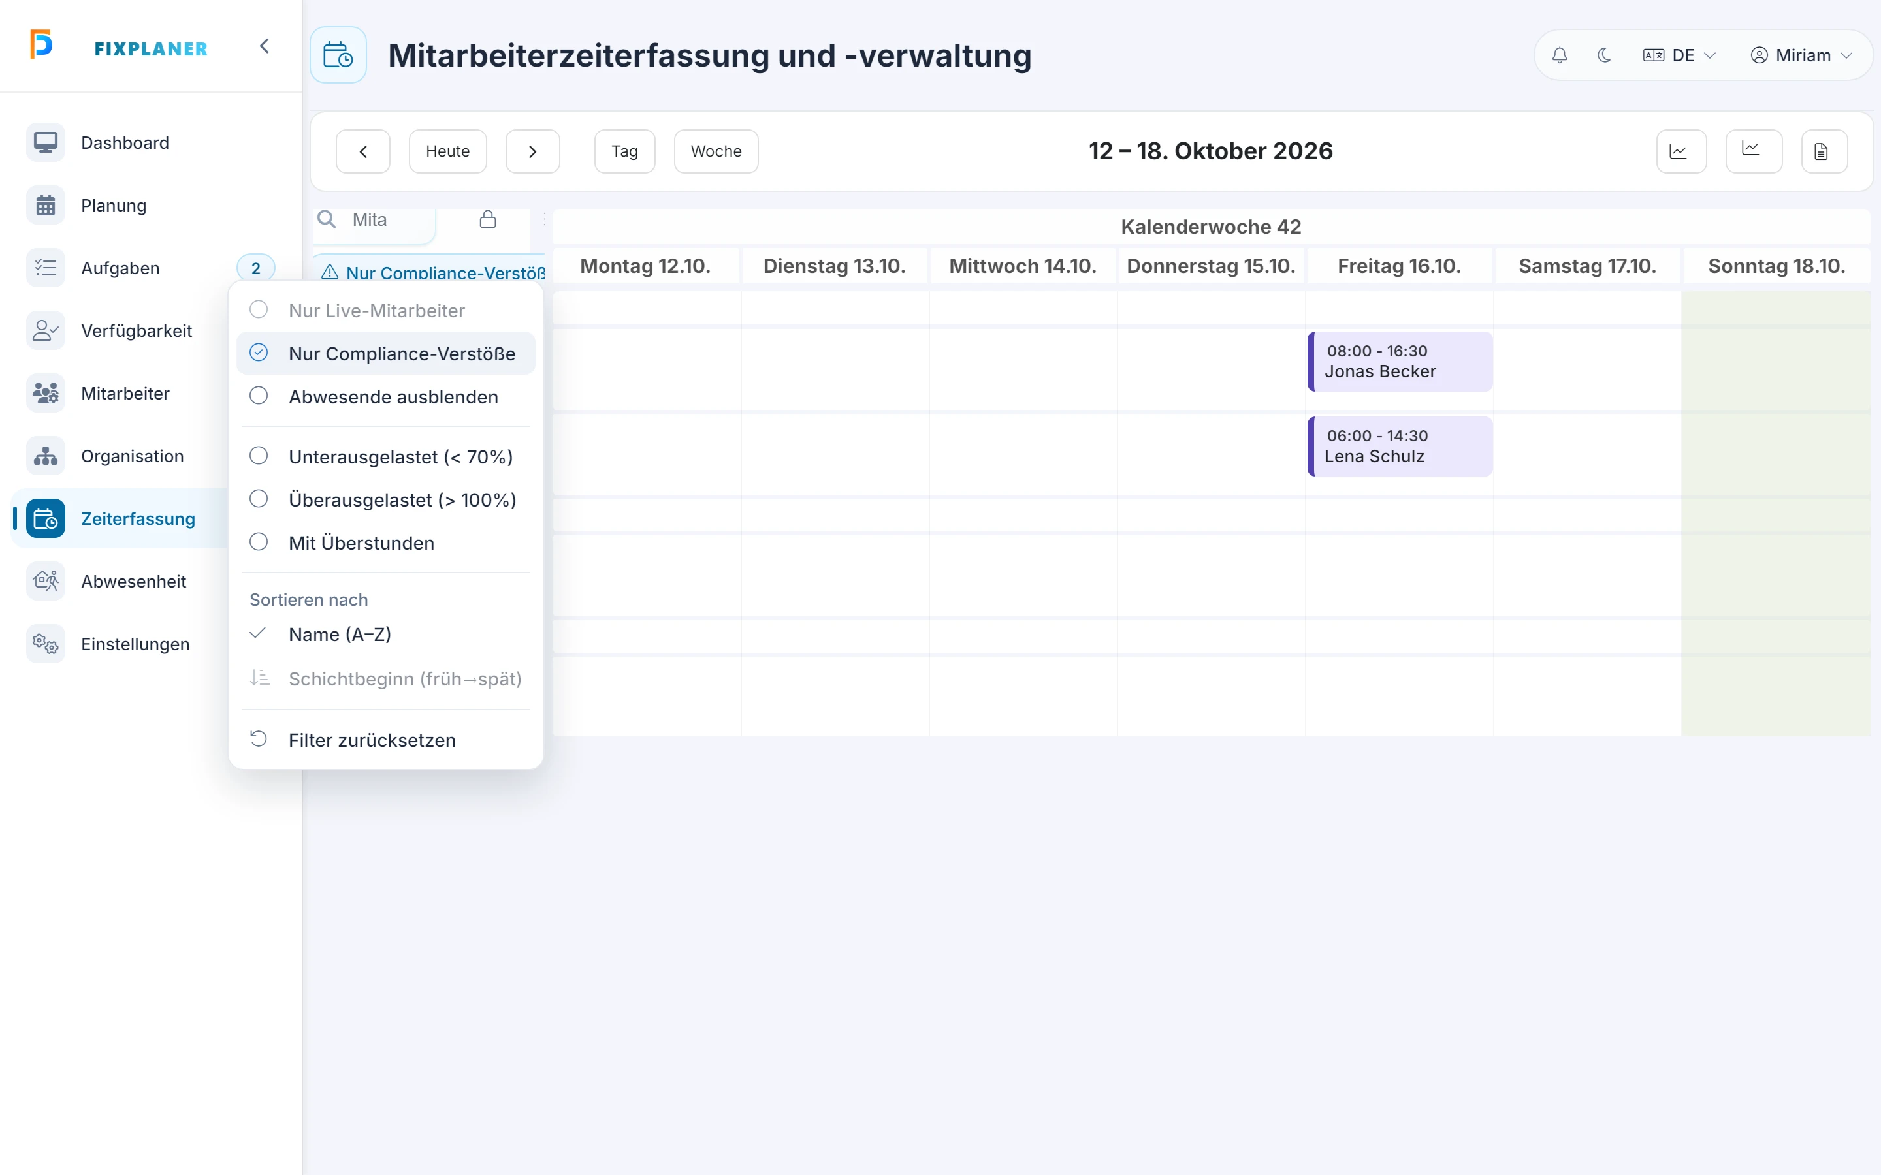Open Abwesenheit in the sidebar

(x=151, y=581)
